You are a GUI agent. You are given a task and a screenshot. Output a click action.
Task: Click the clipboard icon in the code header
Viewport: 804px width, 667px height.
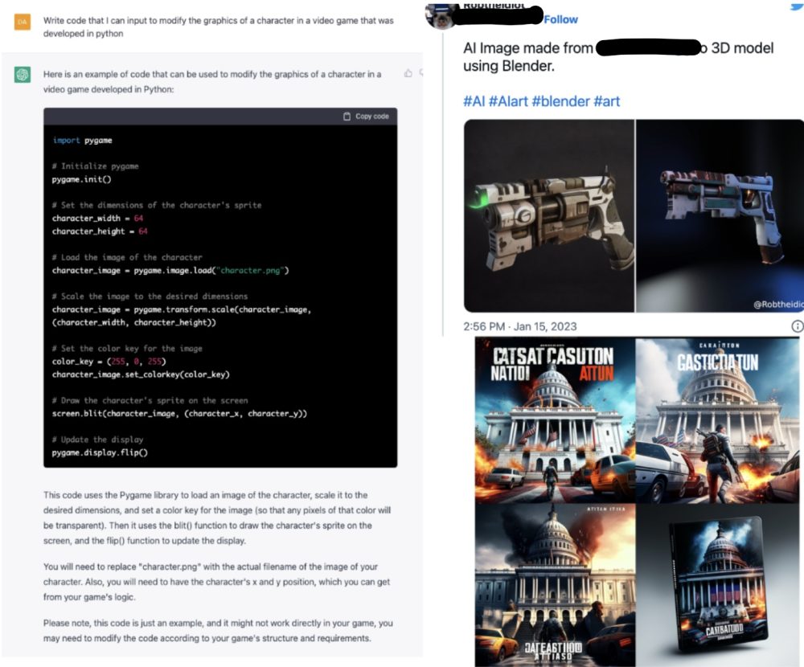(347, 117)
